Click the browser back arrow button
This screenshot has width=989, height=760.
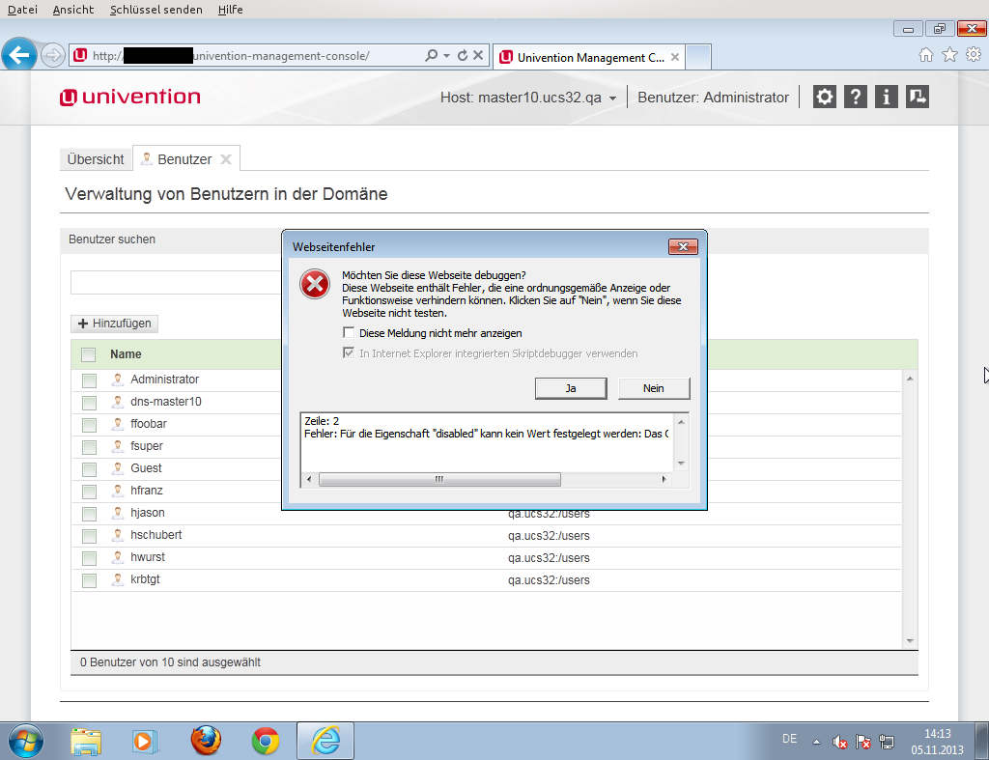point(20,55)
